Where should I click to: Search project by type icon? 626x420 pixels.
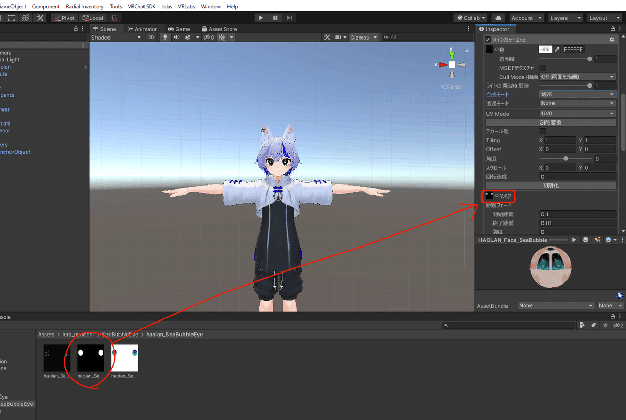tap(583, 325)
